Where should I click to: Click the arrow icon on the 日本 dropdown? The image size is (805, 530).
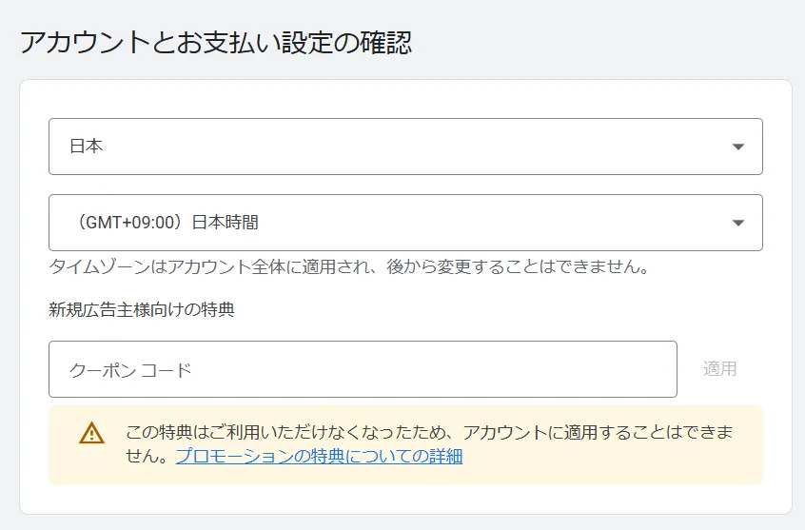click(738, 147)
